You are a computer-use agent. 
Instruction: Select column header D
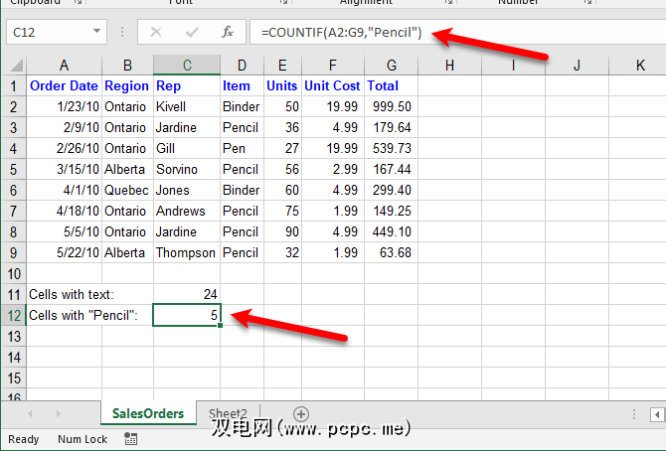[242, 66]
